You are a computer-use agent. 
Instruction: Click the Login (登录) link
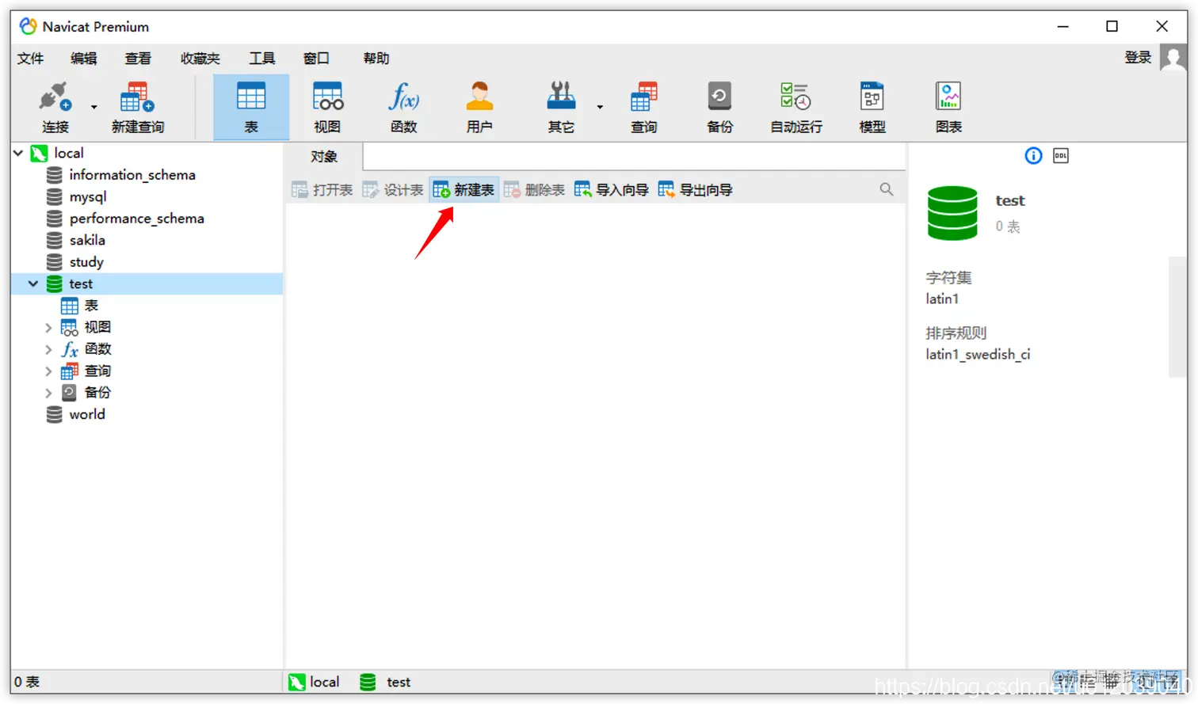point(1138,57)
